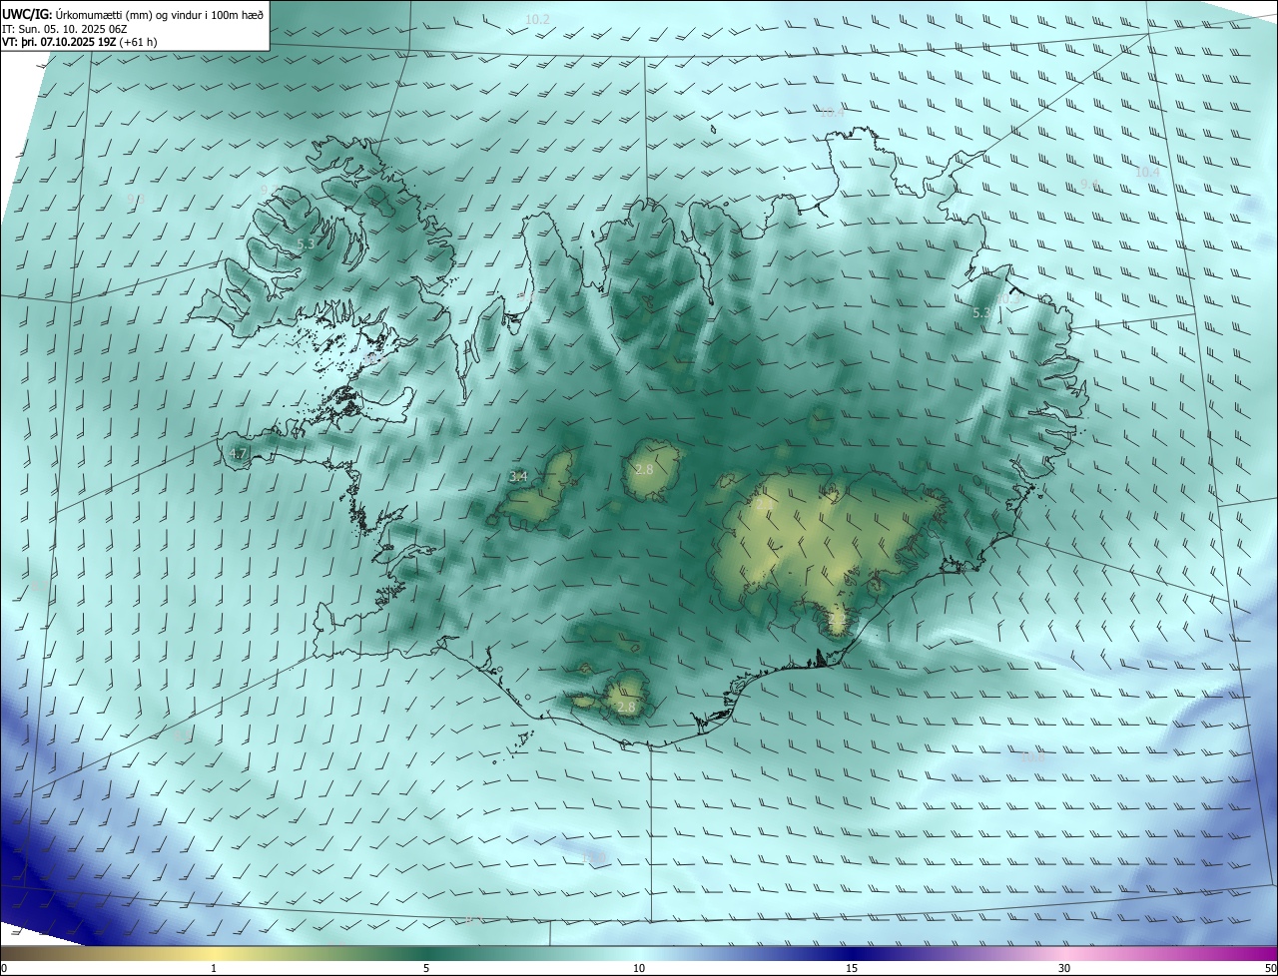Click the "10.4" value north of the northeast peninsula
This screenshot has width=1278, height=976.
[x=832, y=113]
